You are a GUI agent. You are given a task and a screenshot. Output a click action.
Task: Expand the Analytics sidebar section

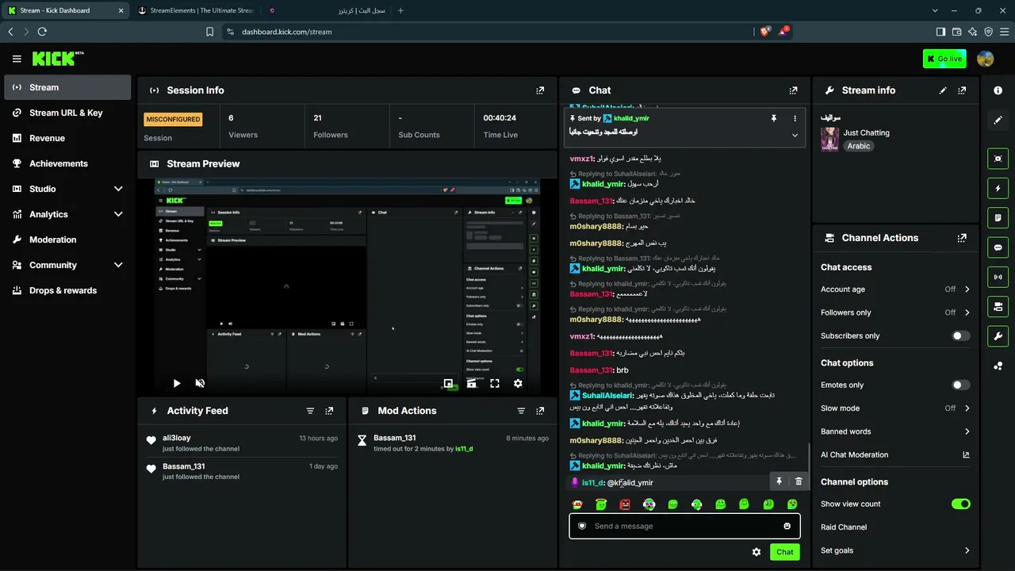[x=118, y=214]
